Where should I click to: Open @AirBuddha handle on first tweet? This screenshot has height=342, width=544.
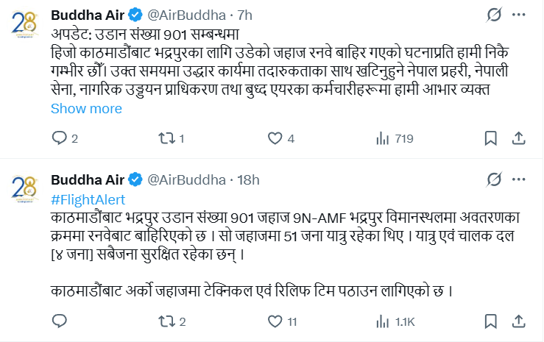coord(187,15)
